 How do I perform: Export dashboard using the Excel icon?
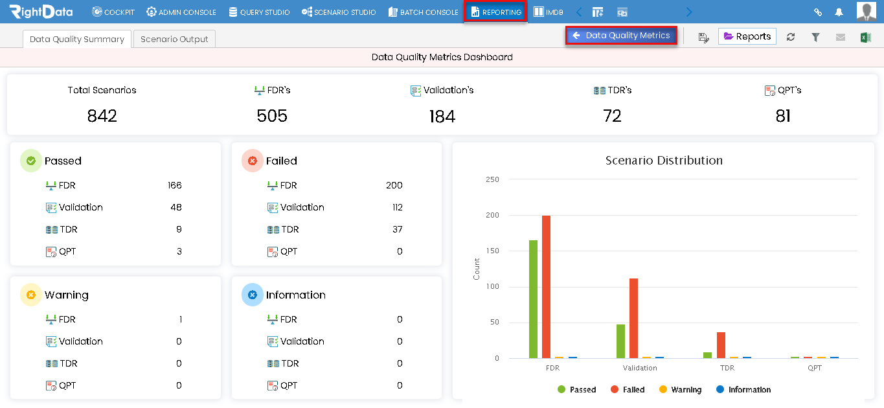865,36
